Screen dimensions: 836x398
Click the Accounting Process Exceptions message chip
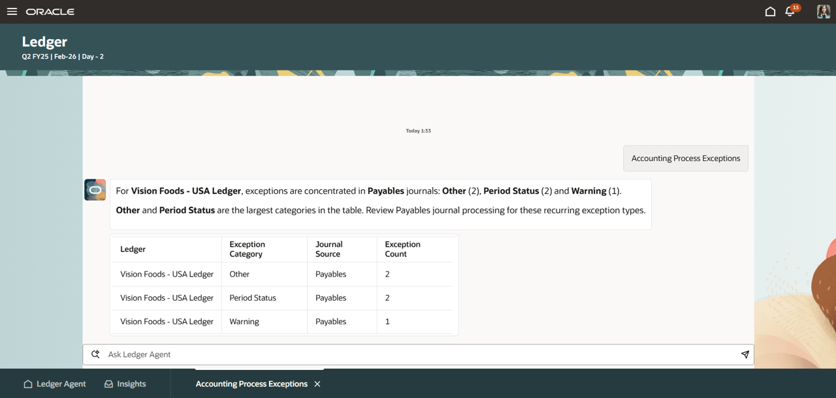coord(685,158)
